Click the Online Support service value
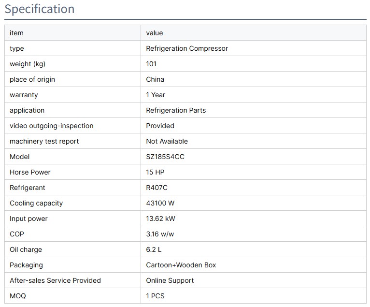The height and width of the screenshot is (307, 370). point(170,280)
